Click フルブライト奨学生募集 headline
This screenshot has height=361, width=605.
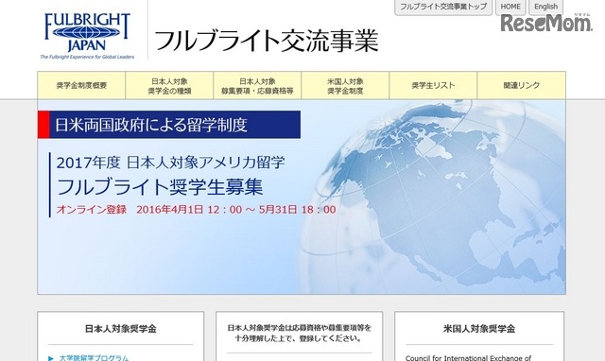(x=160, y=187)
